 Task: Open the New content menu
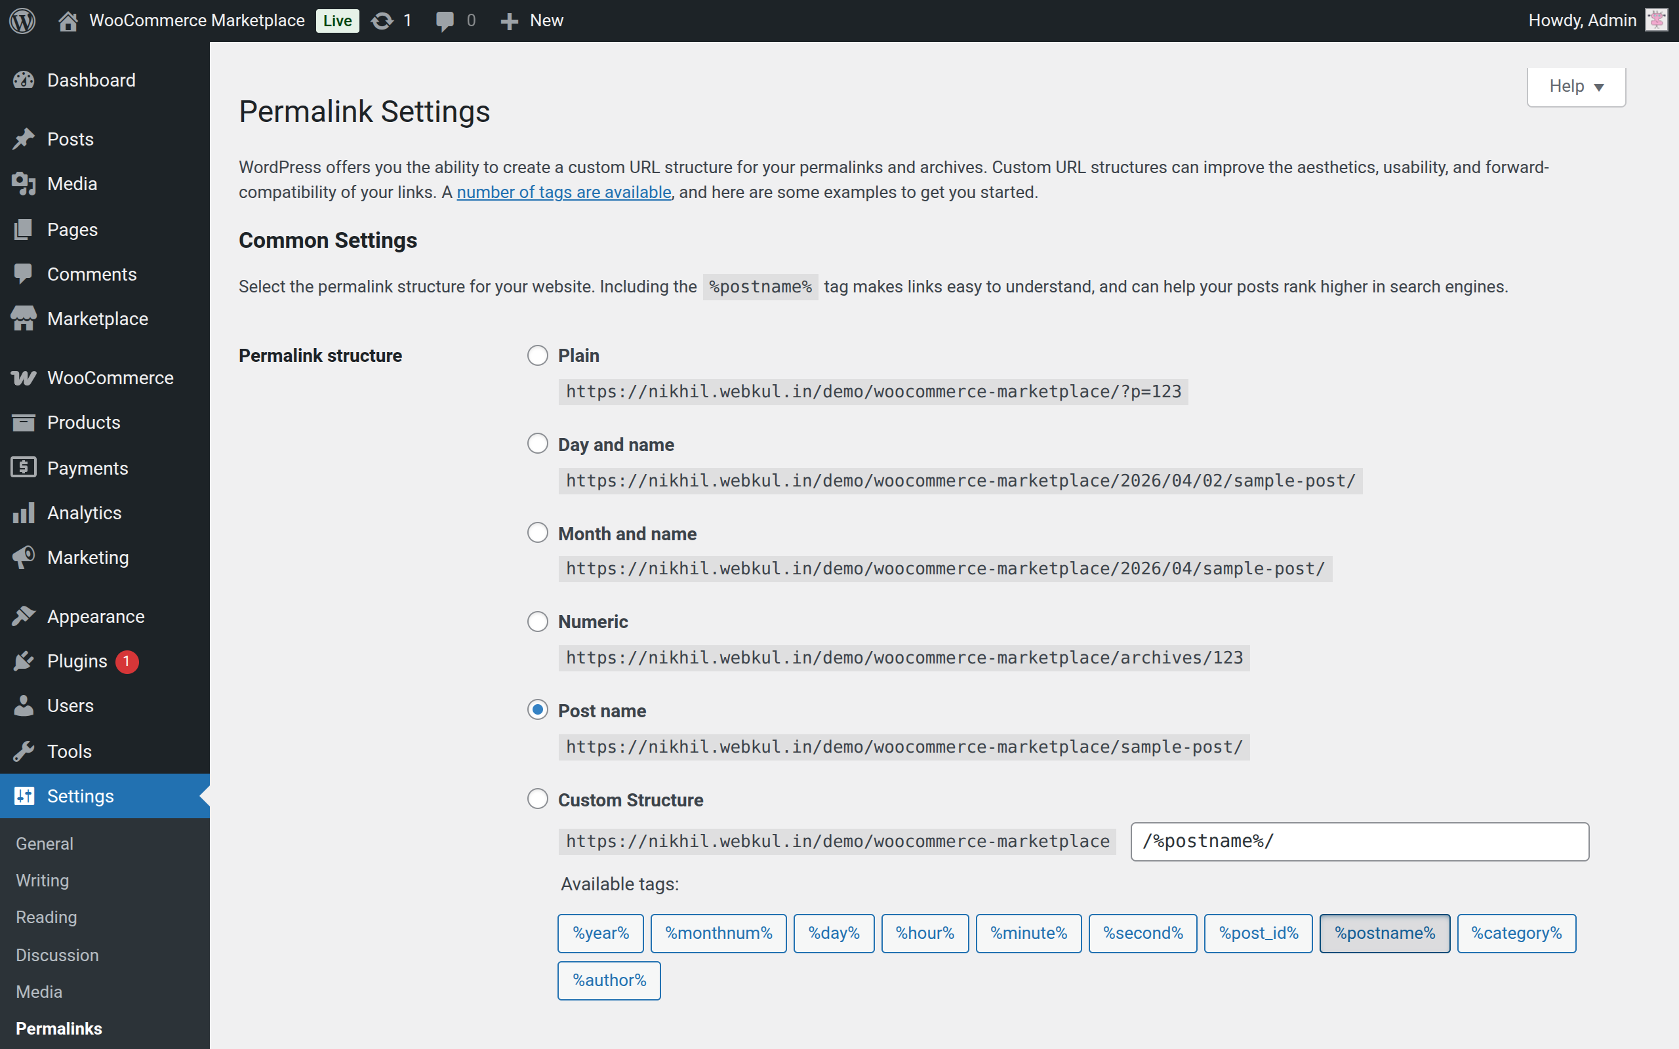tap(532, 21)
